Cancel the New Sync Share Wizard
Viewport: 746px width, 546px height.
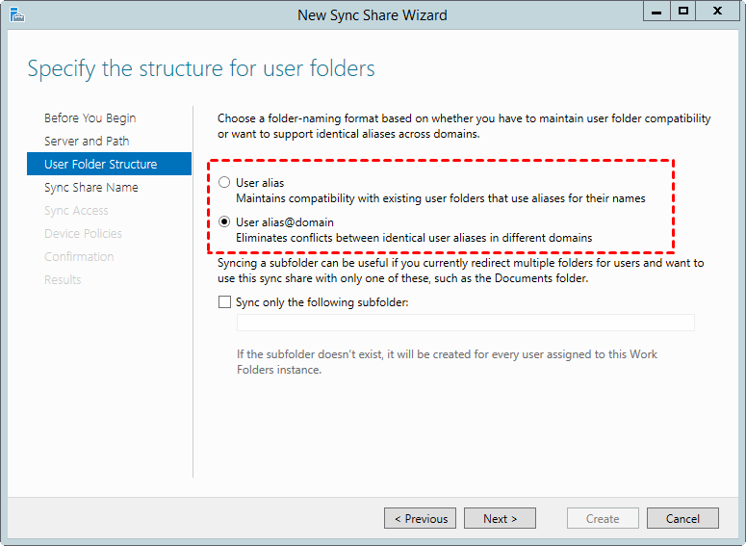[x=682, y=518]
